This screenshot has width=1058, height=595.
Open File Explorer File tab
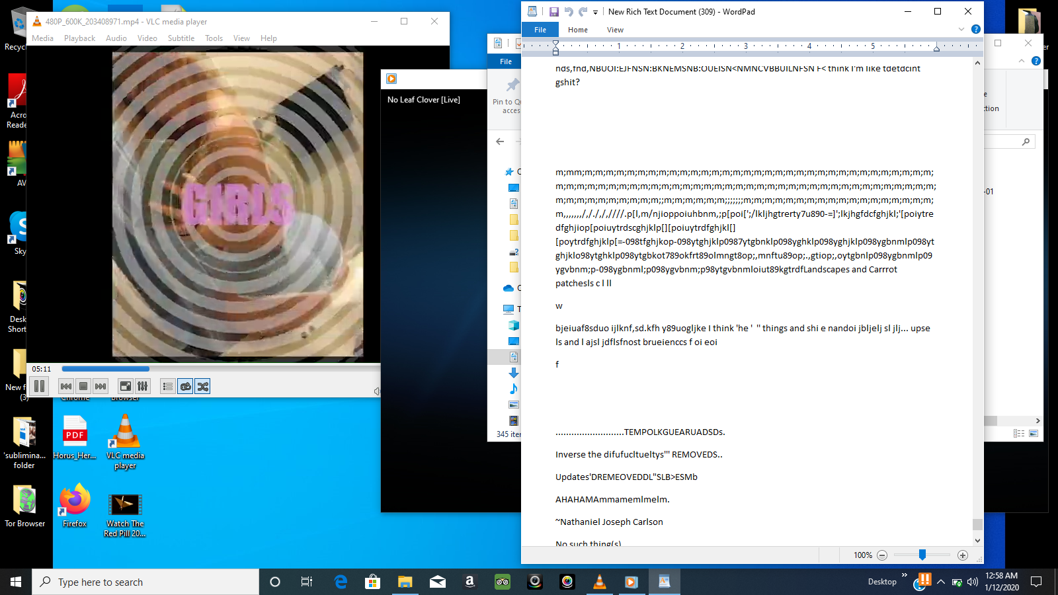tap(506, 61)
